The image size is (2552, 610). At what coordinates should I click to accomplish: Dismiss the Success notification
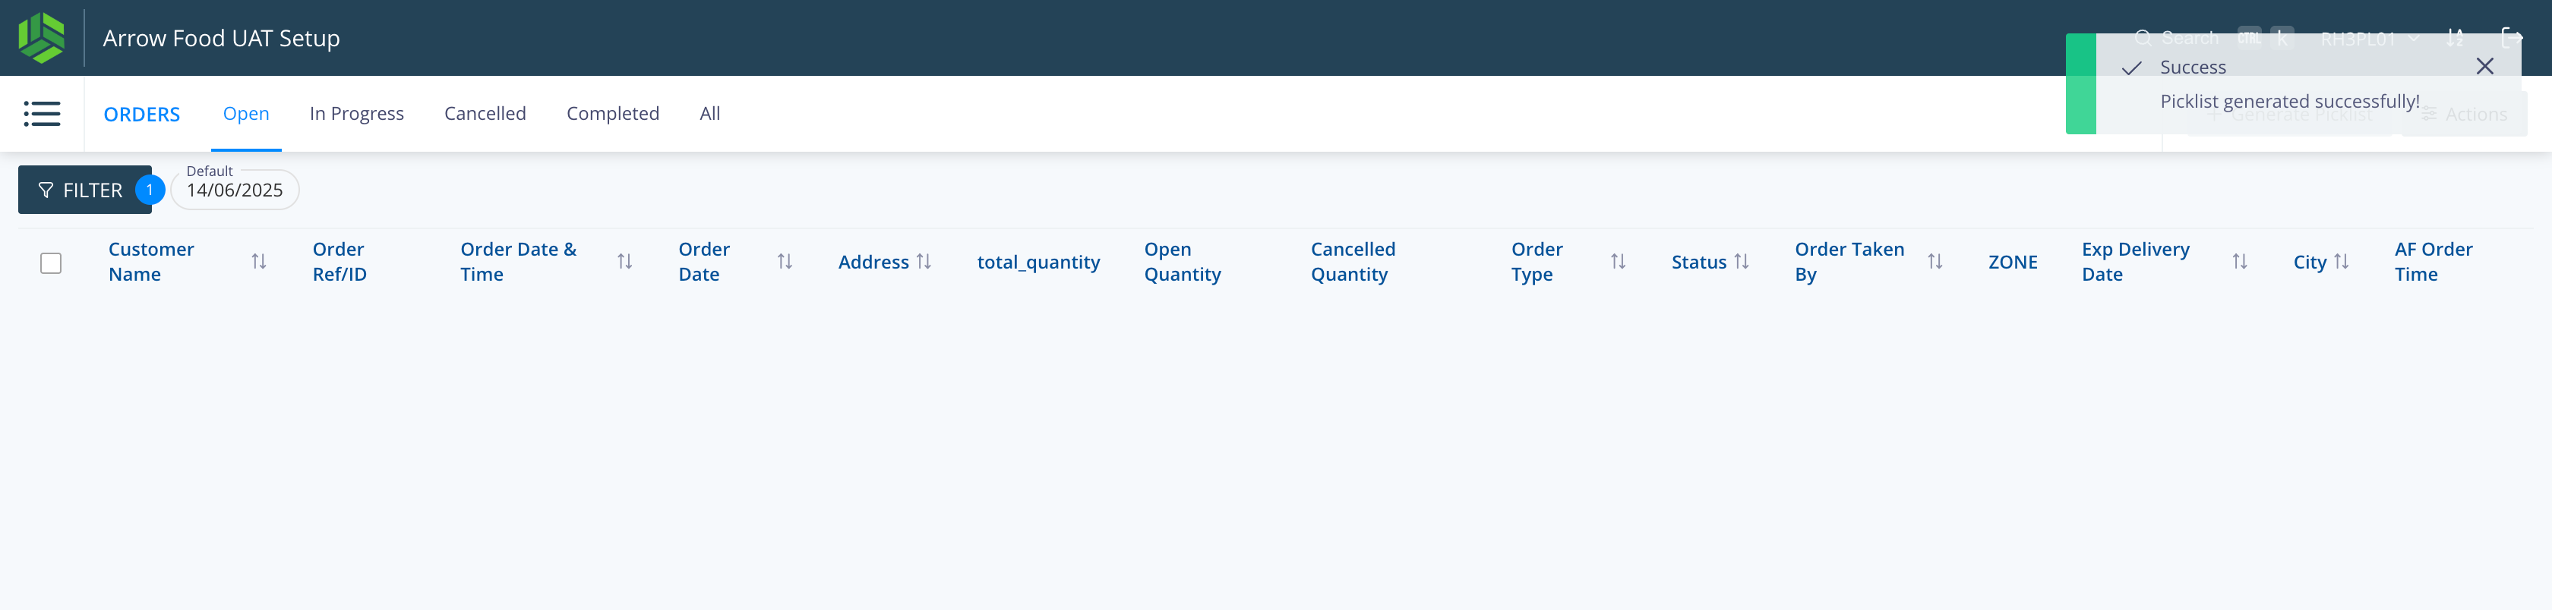tap(2484, 66)
